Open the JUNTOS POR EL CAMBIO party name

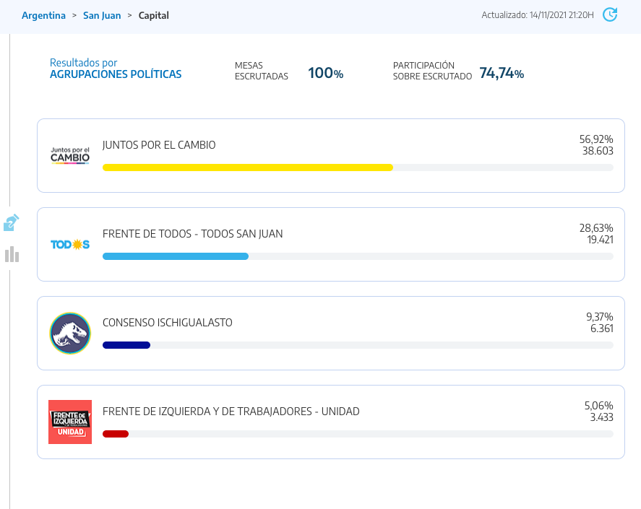(x=159, y=145)
